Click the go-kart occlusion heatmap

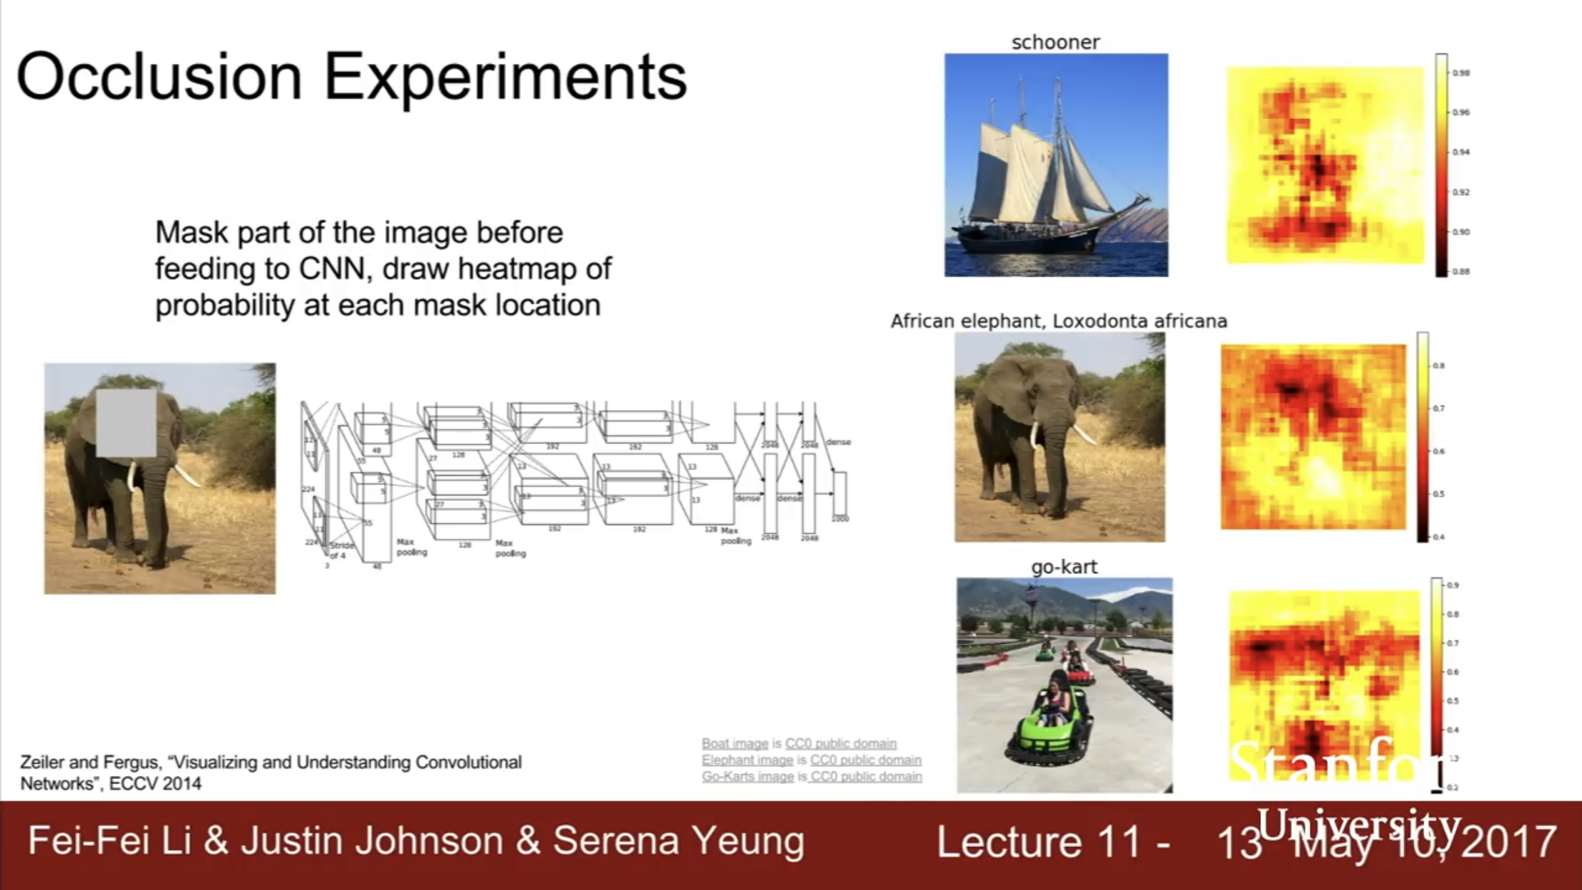[1325, 686]
